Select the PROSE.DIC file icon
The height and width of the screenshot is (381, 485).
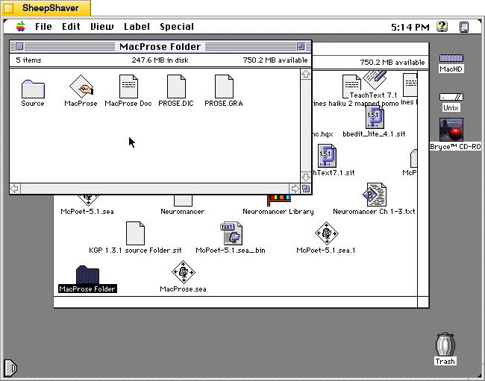pos(176,86)
